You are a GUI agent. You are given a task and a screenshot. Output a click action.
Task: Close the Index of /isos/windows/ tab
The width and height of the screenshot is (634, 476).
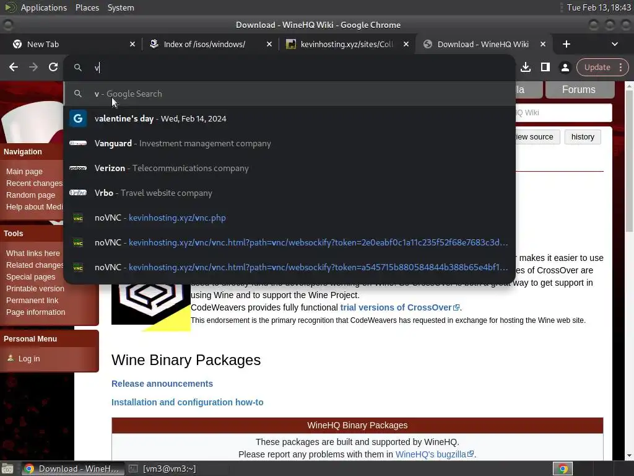(269, 44)
